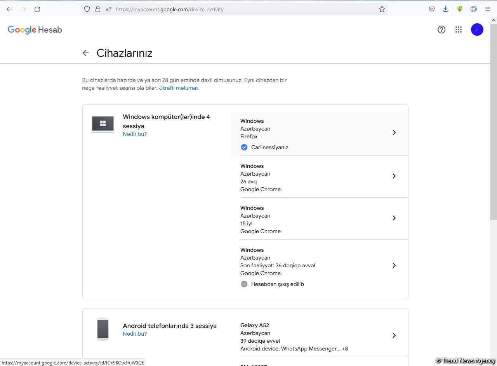497x366 pixels.
Task: Click the 39 dəqiqə əvvəl text
Action: click(x=260, y=341)
